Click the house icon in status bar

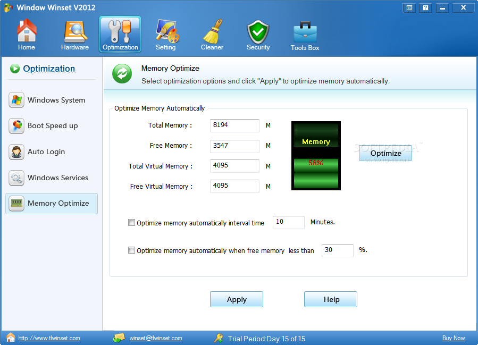pos(11,338)
